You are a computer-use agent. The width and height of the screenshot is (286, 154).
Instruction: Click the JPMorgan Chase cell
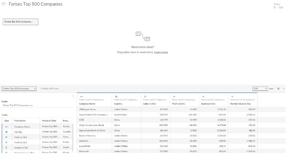click(x=94, y=109)
